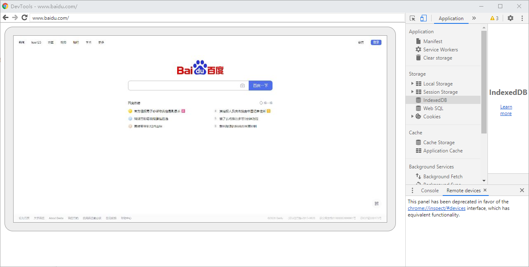Click the Chrome icon in the title bar
The width and height of the screenshot is (529, 267).
[5, 6]
